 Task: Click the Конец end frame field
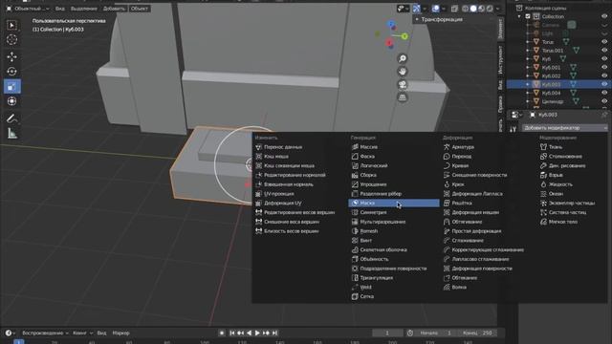pyautogui.click(x=478, y=333)
